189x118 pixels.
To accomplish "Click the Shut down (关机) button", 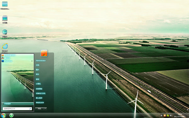I will [x=39, y=109].
